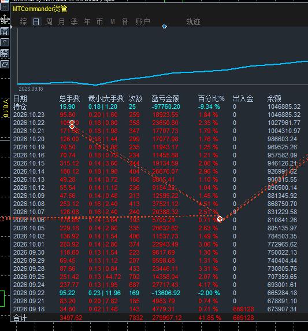The width and height of the screenshot is (308, 331).
Task: Switch to the 综 summary tab
Action: point(23,21)
